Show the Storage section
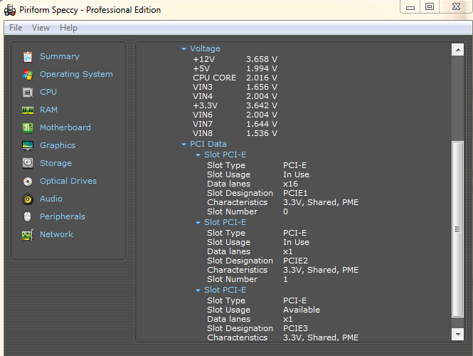 (55, 163)
